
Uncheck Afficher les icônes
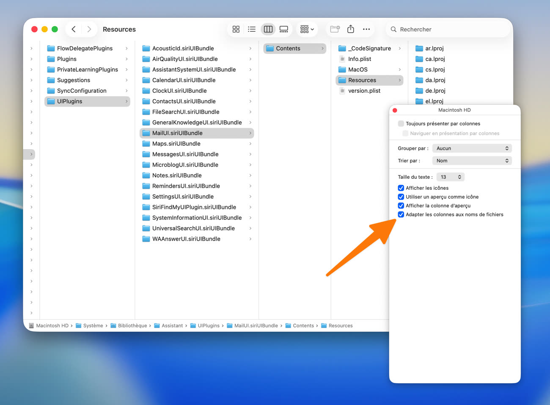[x=401, y=188]
